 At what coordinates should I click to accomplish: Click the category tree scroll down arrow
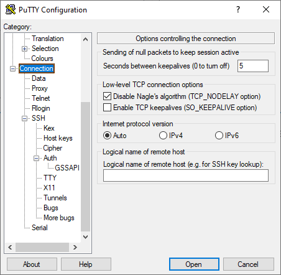point(85,236)
